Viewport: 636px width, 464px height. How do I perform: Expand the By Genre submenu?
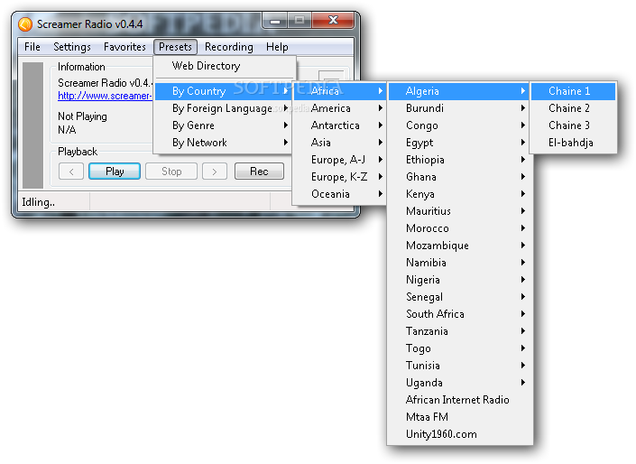225,125
